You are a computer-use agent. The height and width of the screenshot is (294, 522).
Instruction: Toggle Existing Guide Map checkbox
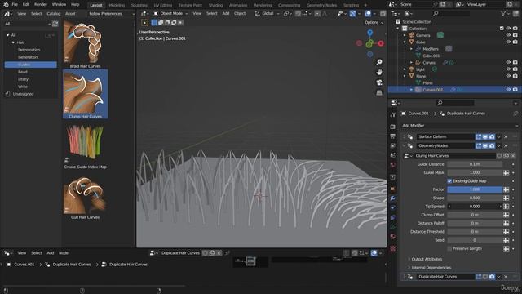[449, 181]
